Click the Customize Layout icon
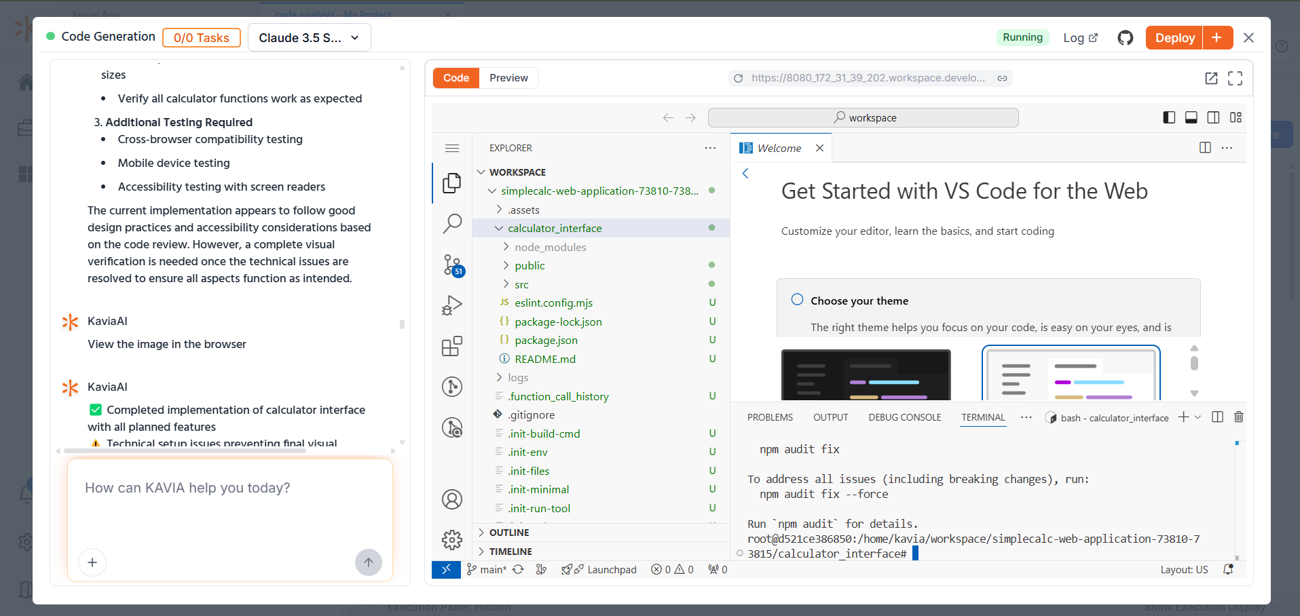Viewport: 1300px width, 616px height. click(x=1236, y=117)
